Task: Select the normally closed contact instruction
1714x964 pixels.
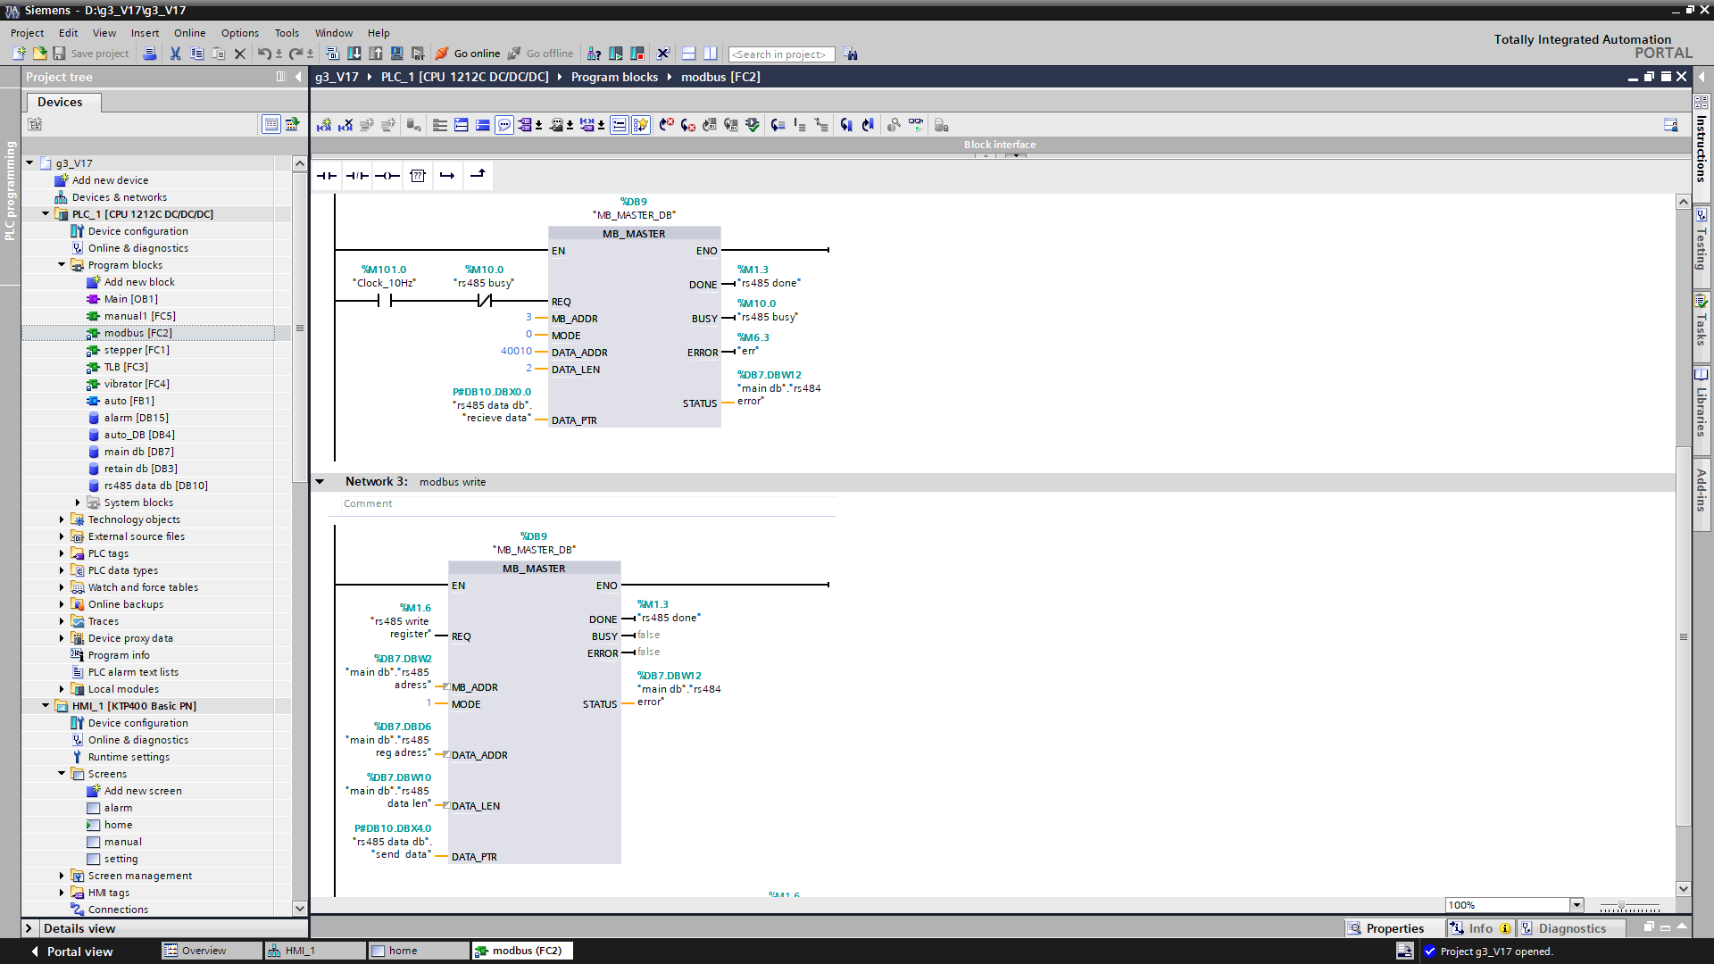Action: pyautogui.click(x=357, y=176)
